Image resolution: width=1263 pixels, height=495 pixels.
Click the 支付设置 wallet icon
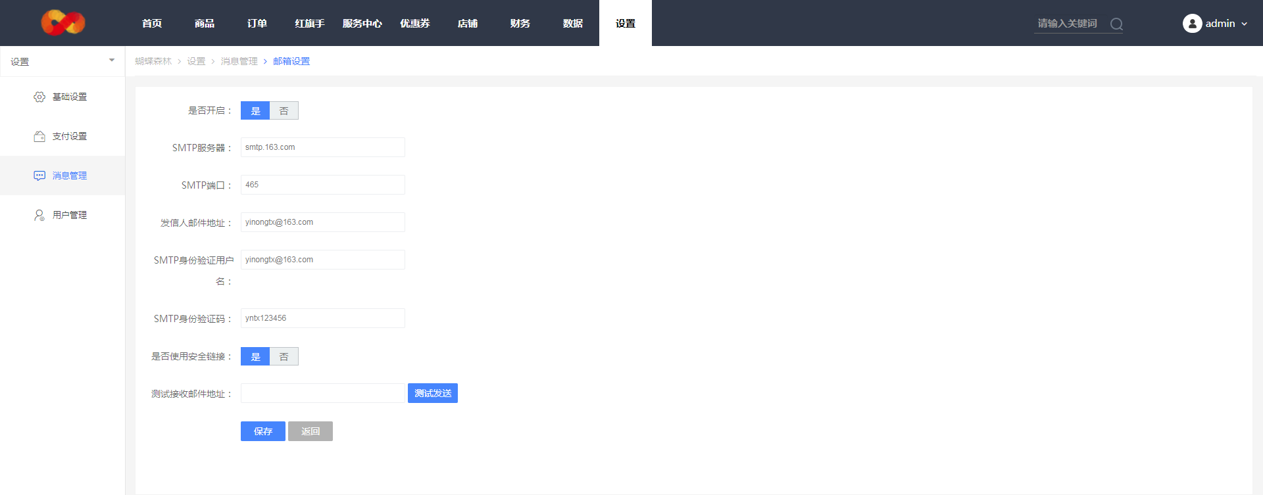pos(39,136)
